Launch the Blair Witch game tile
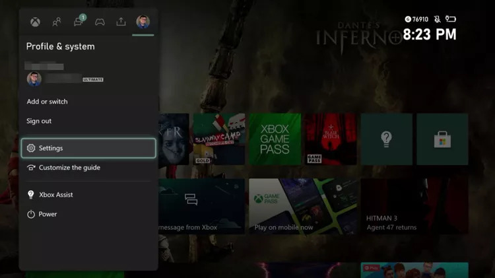495x278 pixels. tap(331, 139)
